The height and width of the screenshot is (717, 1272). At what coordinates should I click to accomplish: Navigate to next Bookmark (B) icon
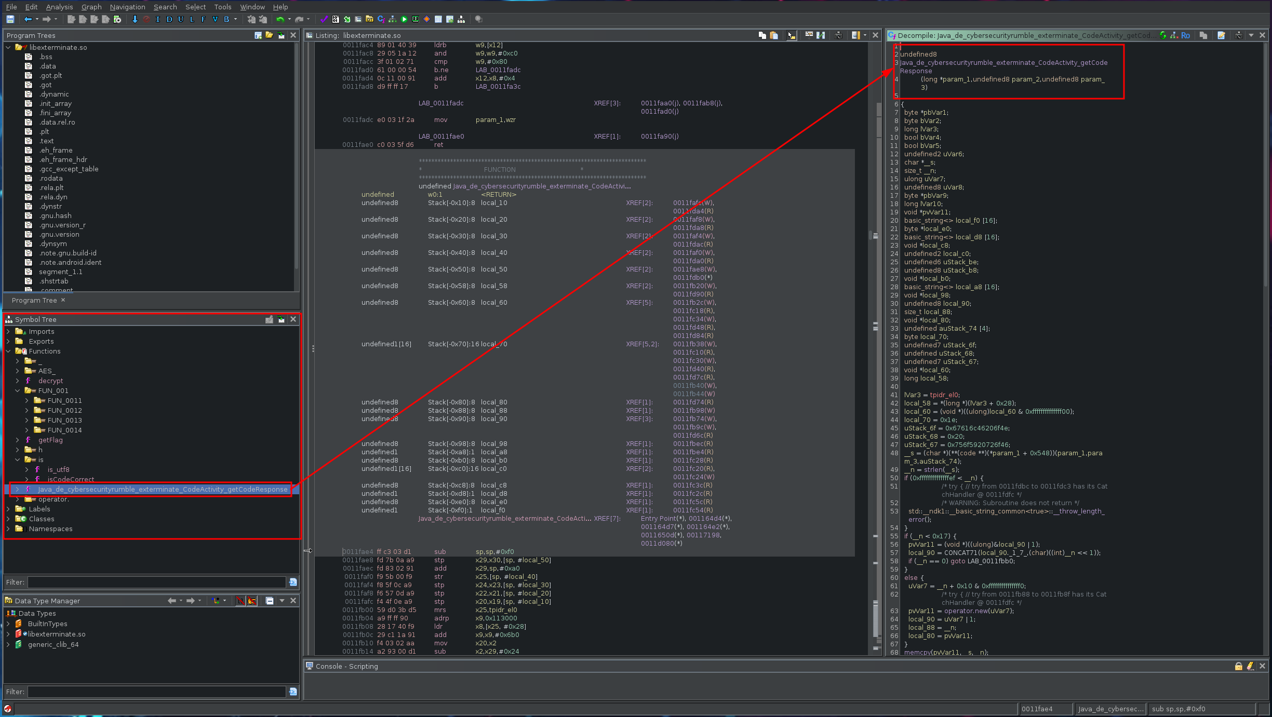(226, 19)
